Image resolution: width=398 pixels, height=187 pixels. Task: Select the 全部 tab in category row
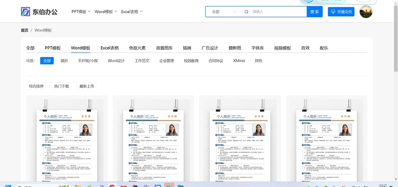(x=30, y=48)
